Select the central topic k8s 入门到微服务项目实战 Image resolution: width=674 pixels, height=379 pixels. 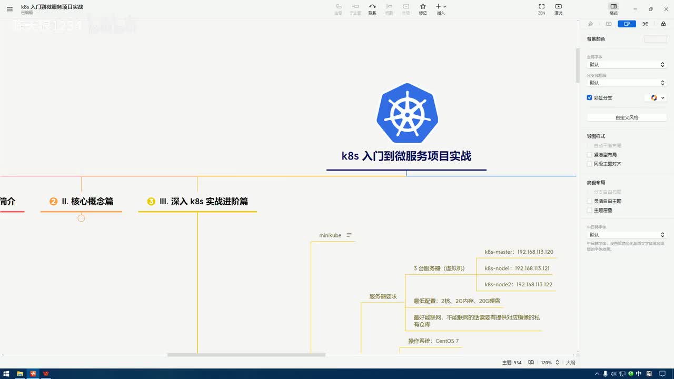407,156
